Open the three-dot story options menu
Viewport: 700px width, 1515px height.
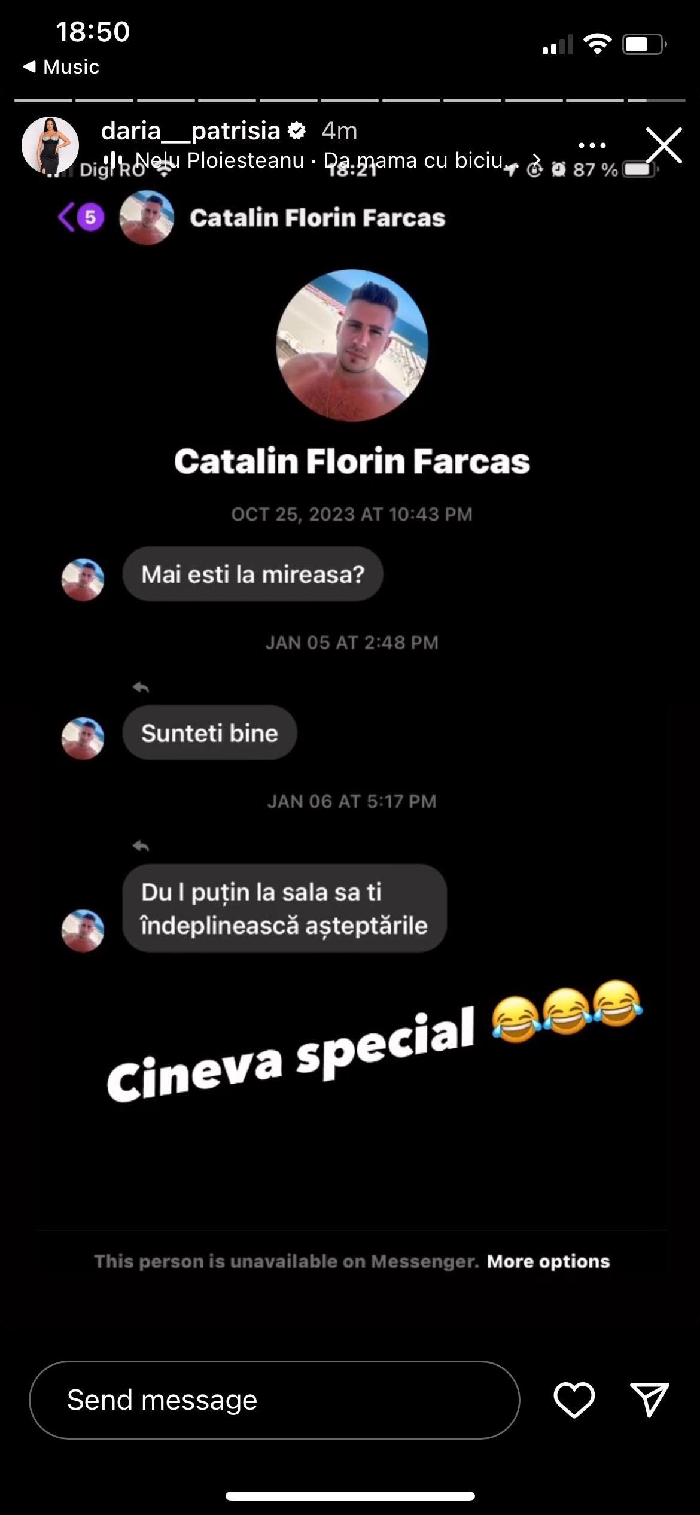(592, 145)
